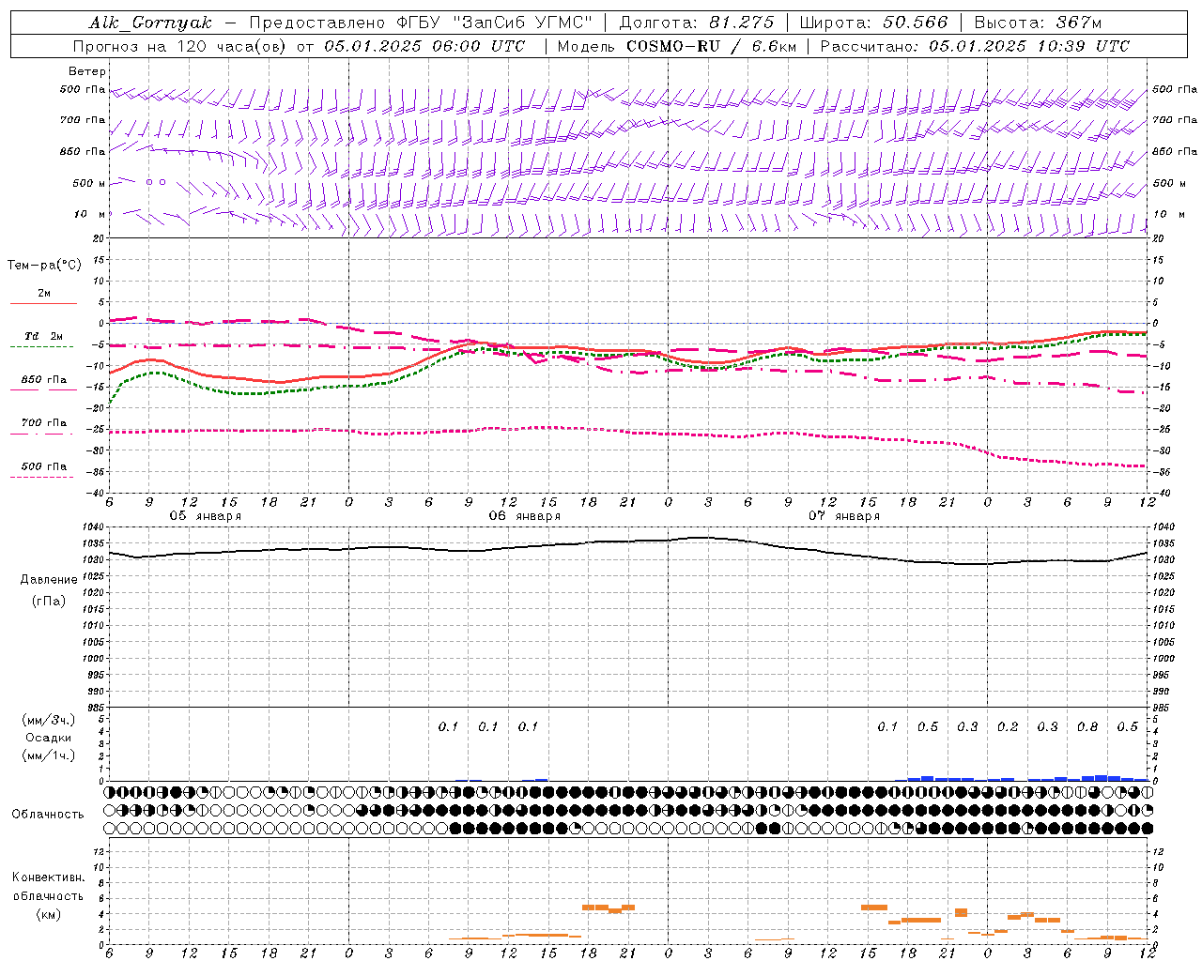Click the date label 07 января
Viewport: 1202px width, 961px height.
[x=844, y=516]
